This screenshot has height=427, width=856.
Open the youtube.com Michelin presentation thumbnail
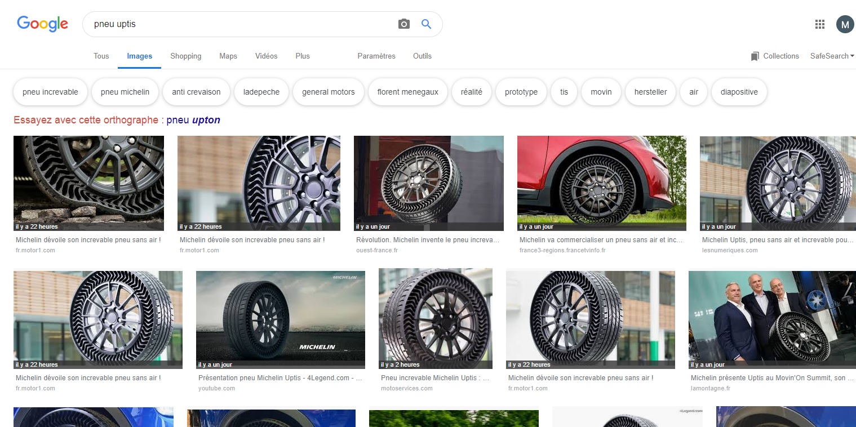pyautogui.click(x=281, y=319)
